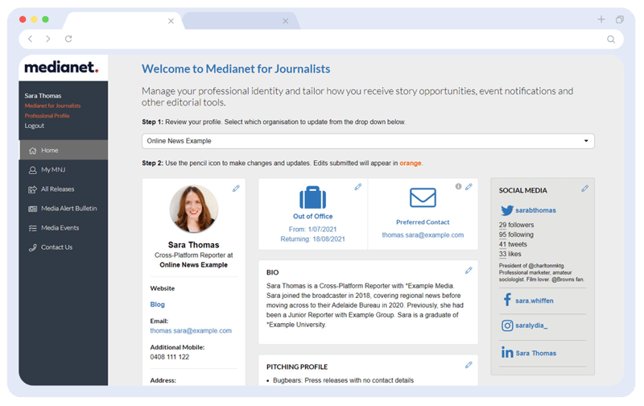Click the medianet logo
644x406 pixels.
point(62,68)
